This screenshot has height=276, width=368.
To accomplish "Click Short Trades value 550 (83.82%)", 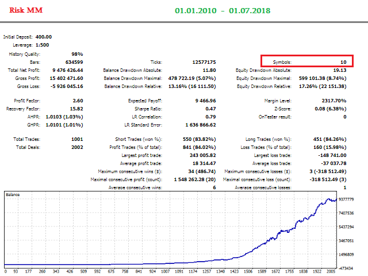I will point(200,139).
